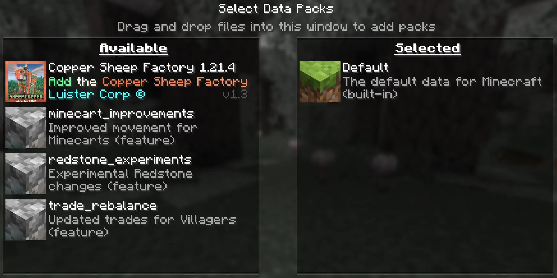Select the minecart_improvements stone pack icon
The image size is (557, 278).
pos(26,128)
